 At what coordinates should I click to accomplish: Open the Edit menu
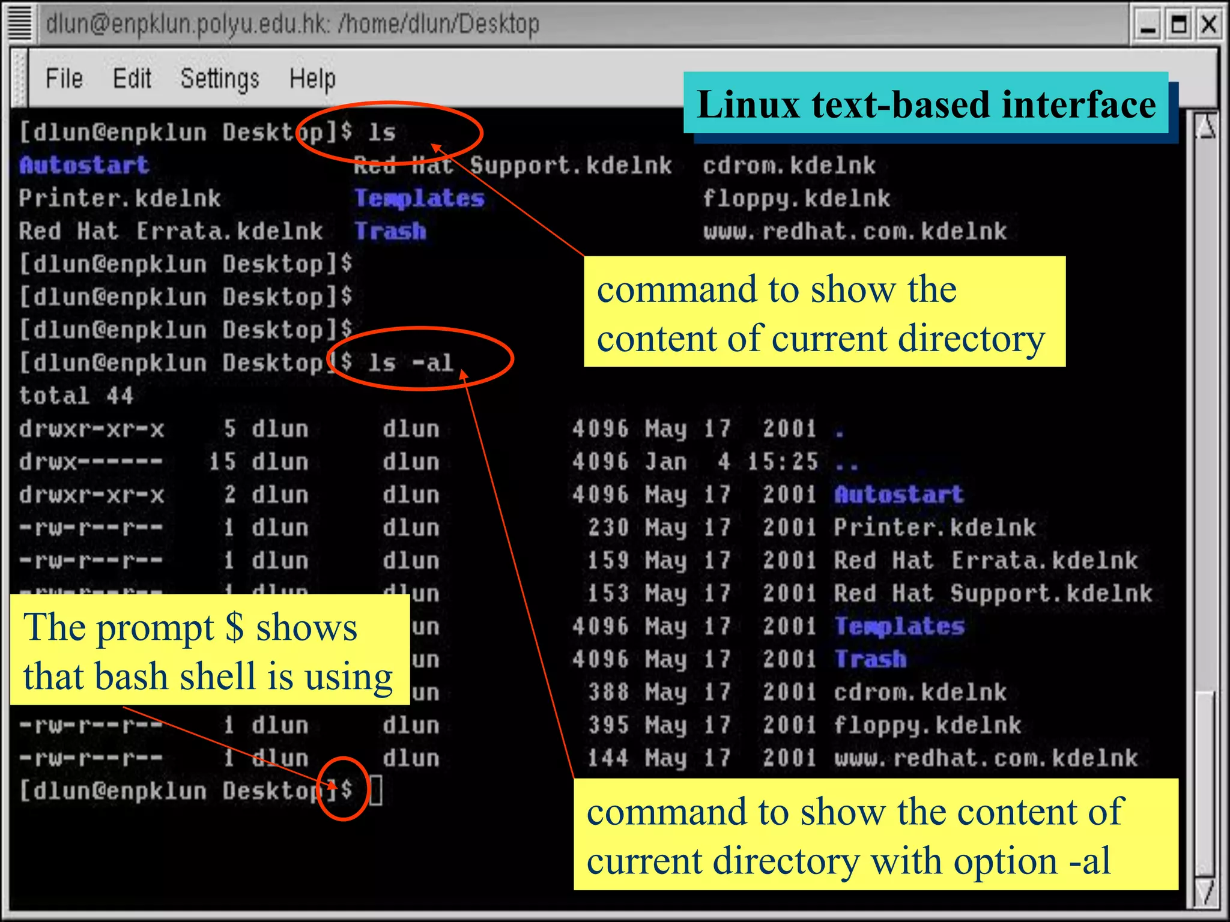132,79
